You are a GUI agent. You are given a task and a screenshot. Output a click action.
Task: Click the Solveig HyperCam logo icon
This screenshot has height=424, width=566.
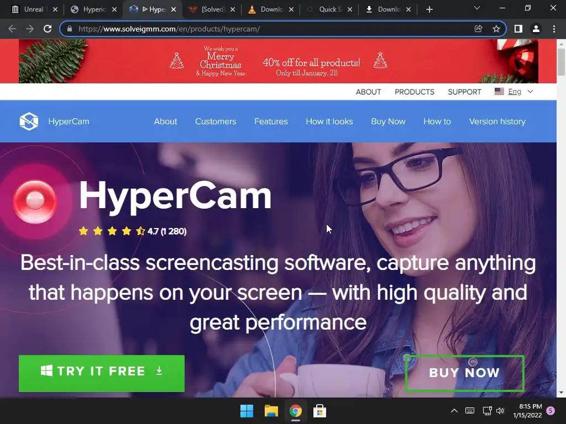pyautogui.click(x=29, y=121)
